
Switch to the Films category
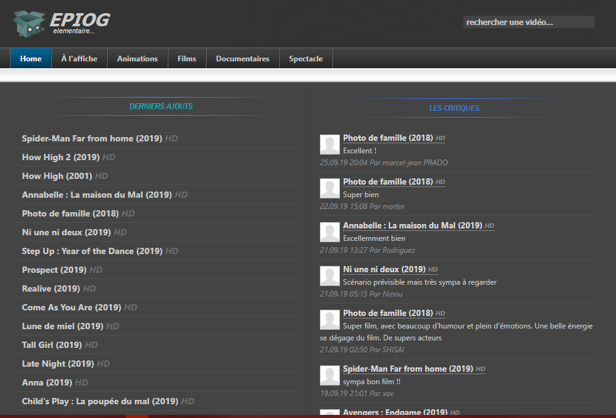pyautogui.click(x=187, y=59)
